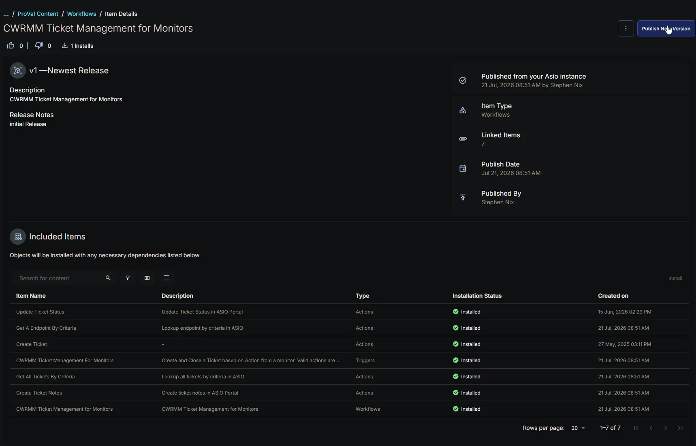The image size is (696, 446).
Task: Go to the last page of results
Action: point(680,428)
